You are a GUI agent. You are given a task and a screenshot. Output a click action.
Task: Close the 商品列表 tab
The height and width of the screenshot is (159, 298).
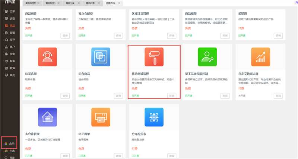tap(99, 3)
